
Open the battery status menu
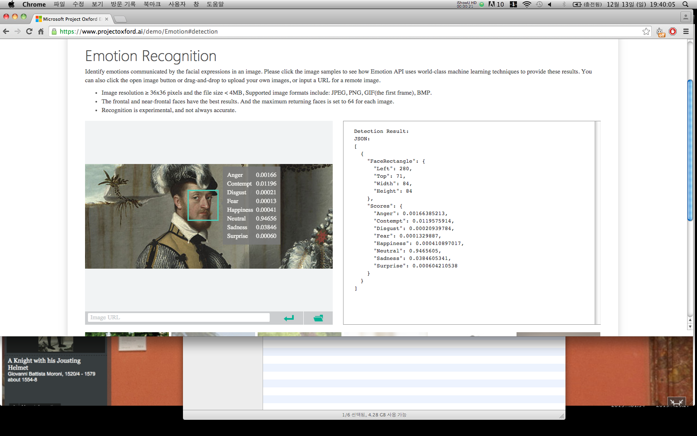577,4
